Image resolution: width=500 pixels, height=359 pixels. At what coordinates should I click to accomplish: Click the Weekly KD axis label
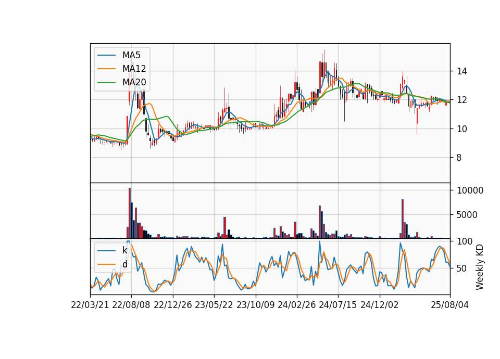coord(480,267)
